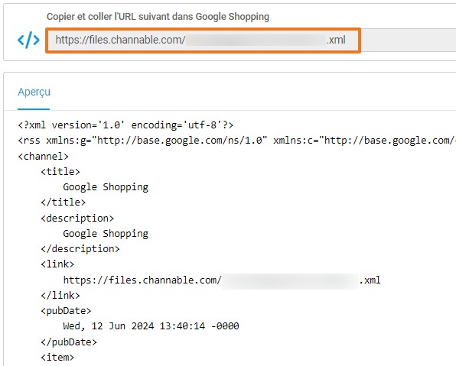Click "Google Shopping" text inside the title element

click(106, 187)
